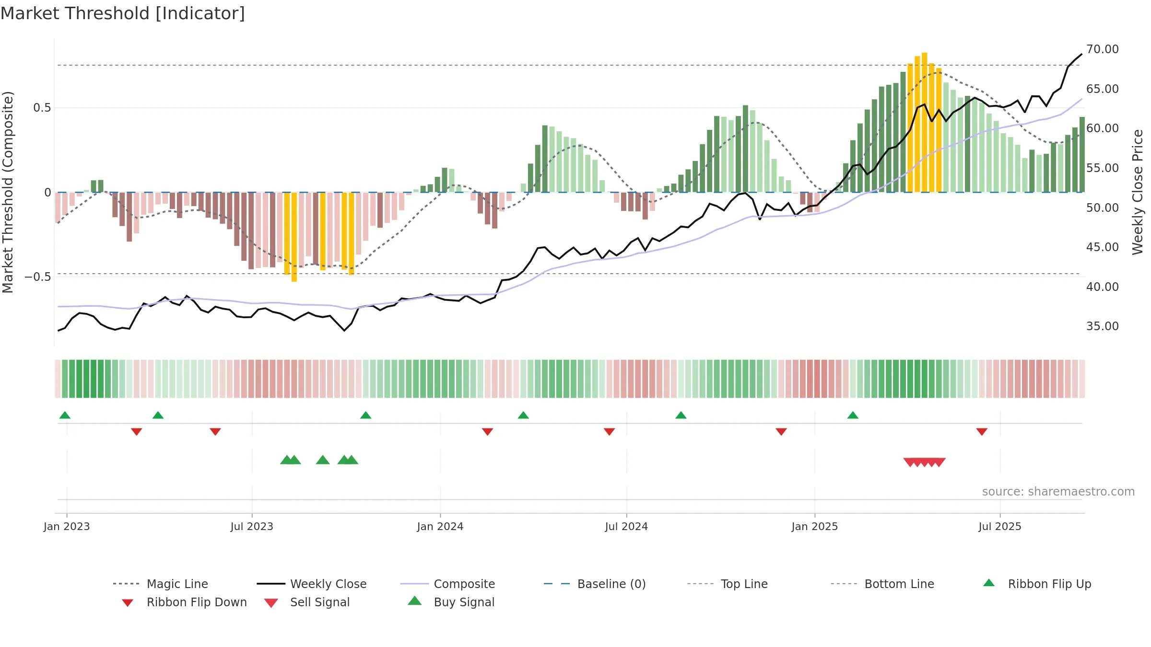Click the ribbon flip up marker near Apr 2023

pyautogui.click(x=158, y=415)
